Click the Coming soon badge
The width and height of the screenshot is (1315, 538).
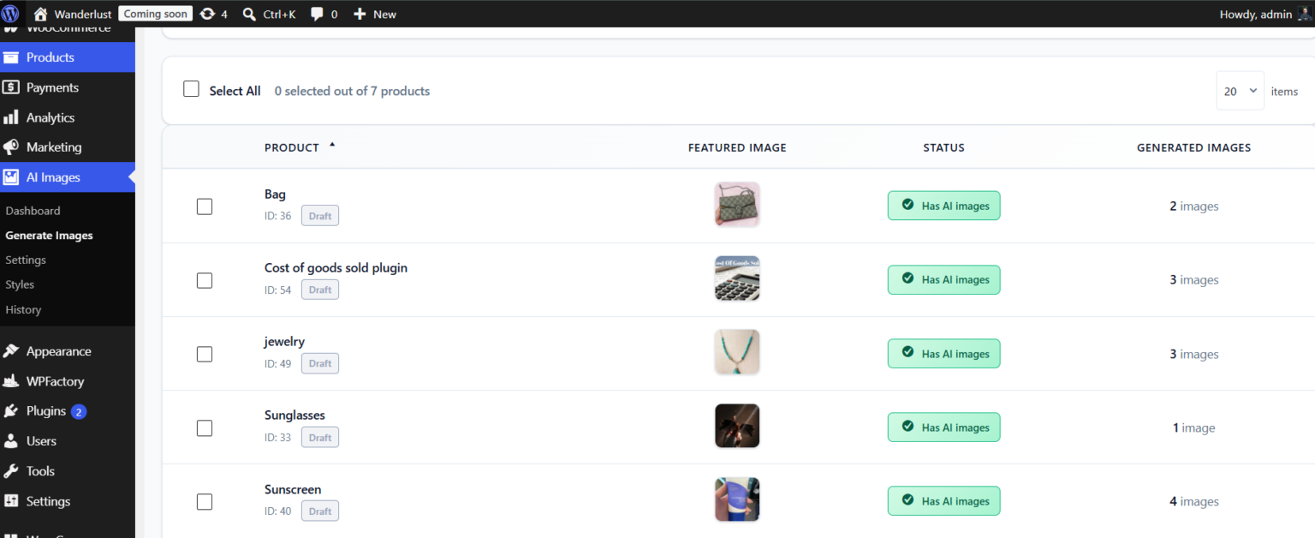click(x=155, y=14)
